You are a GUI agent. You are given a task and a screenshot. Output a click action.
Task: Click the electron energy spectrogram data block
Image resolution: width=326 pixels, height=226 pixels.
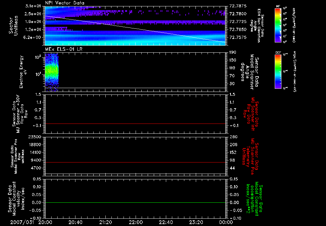tap(52, 72)
